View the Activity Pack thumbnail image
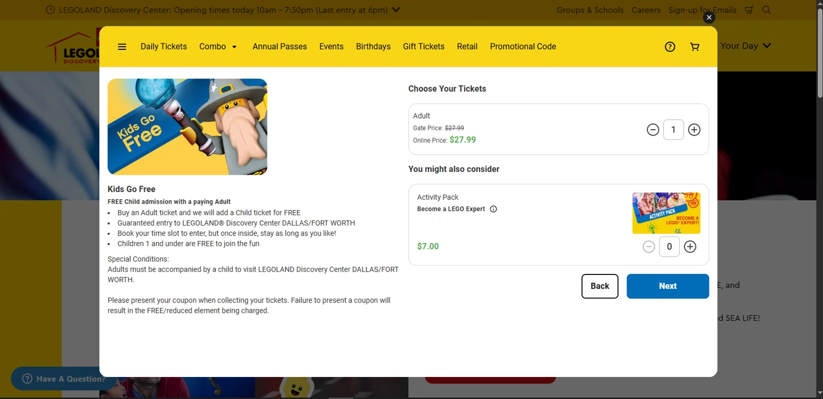This screenshot has height=399, width=823. click(x=666, y=213)
